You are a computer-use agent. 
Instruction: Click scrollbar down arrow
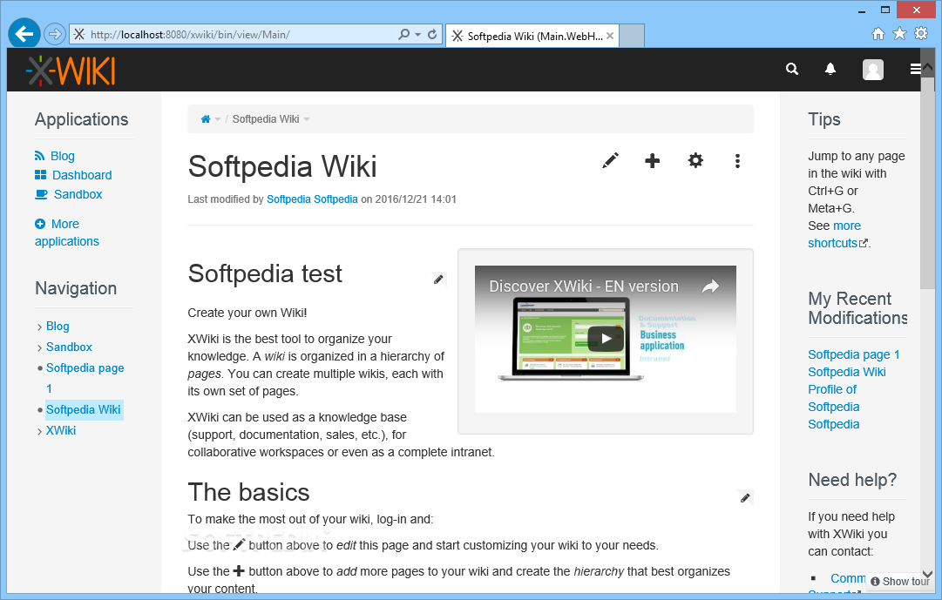(927, 574)
